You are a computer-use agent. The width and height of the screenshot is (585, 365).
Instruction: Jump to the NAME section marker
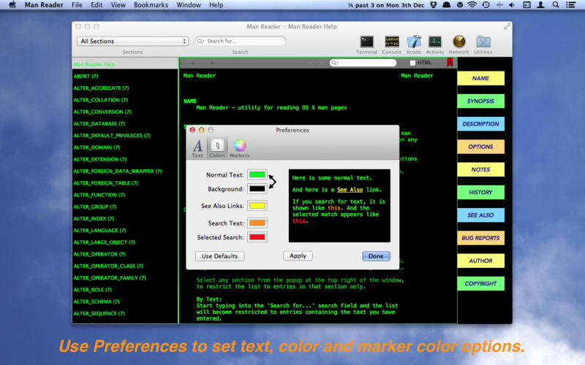(x=480, y=78)
